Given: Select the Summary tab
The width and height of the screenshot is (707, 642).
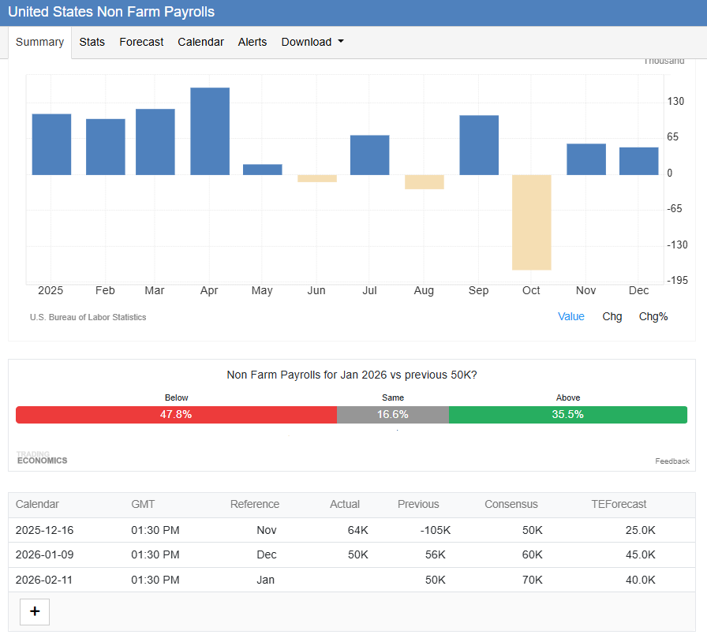Looking at the screenshot, I should click(x=39, y=42).
